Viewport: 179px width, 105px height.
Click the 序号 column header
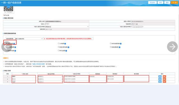(8, 74)
